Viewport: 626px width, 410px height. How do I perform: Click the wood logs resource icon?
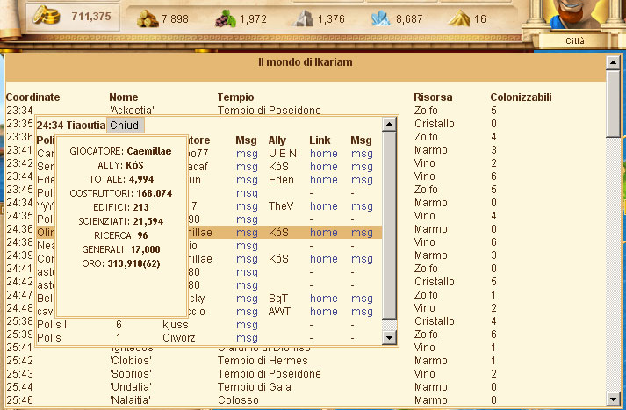click(x=148, y=18)
